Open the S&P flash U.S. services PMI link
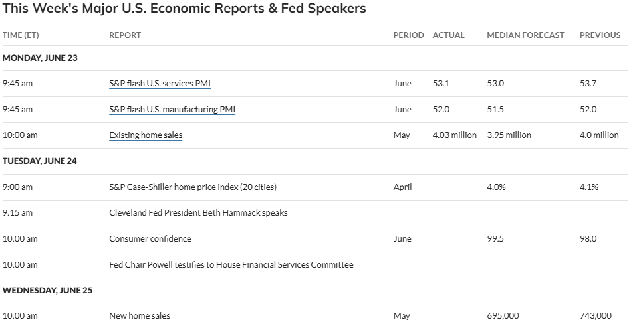 (x=160, y=83)
